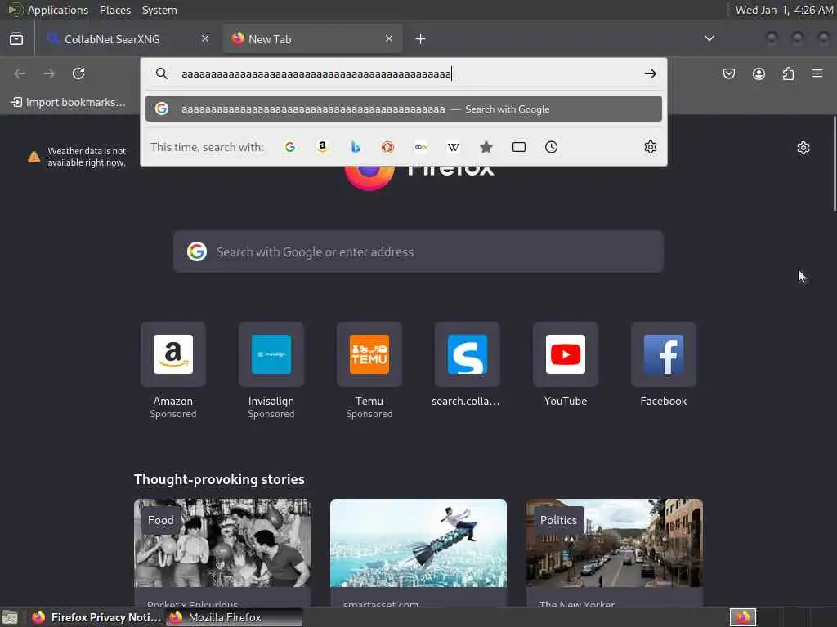Open Save to Pocket button

(x=728, y=73)
